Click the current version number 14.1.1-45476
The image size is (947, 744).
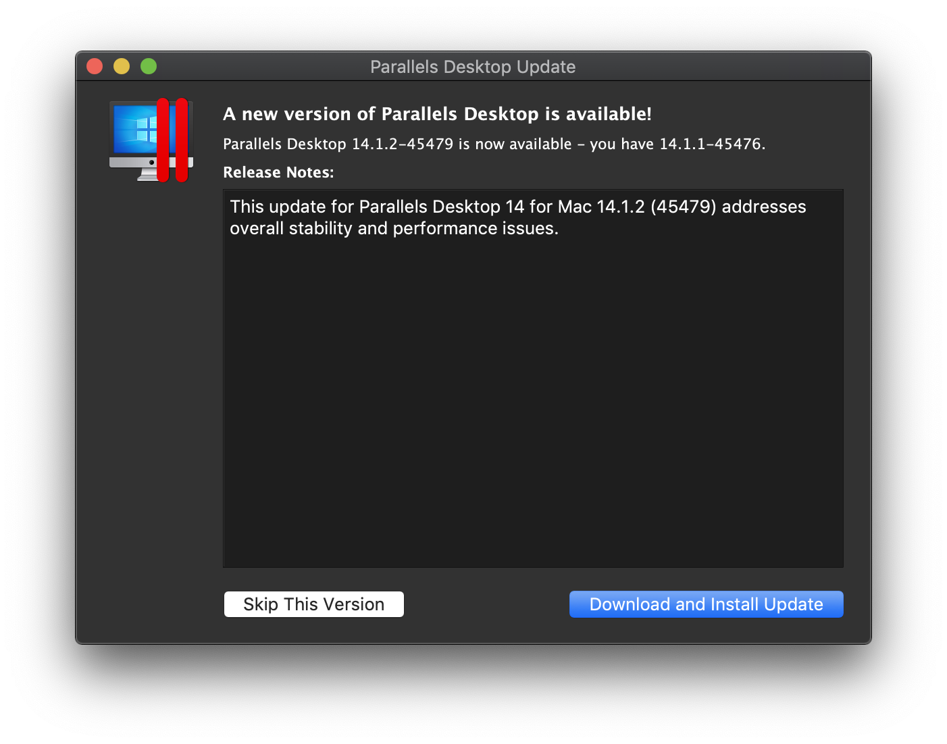710,144
